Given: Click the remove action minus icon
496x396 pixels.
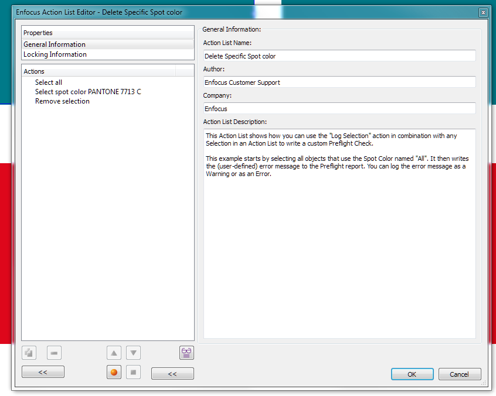Looking at the screenshot, I should 54,353.
